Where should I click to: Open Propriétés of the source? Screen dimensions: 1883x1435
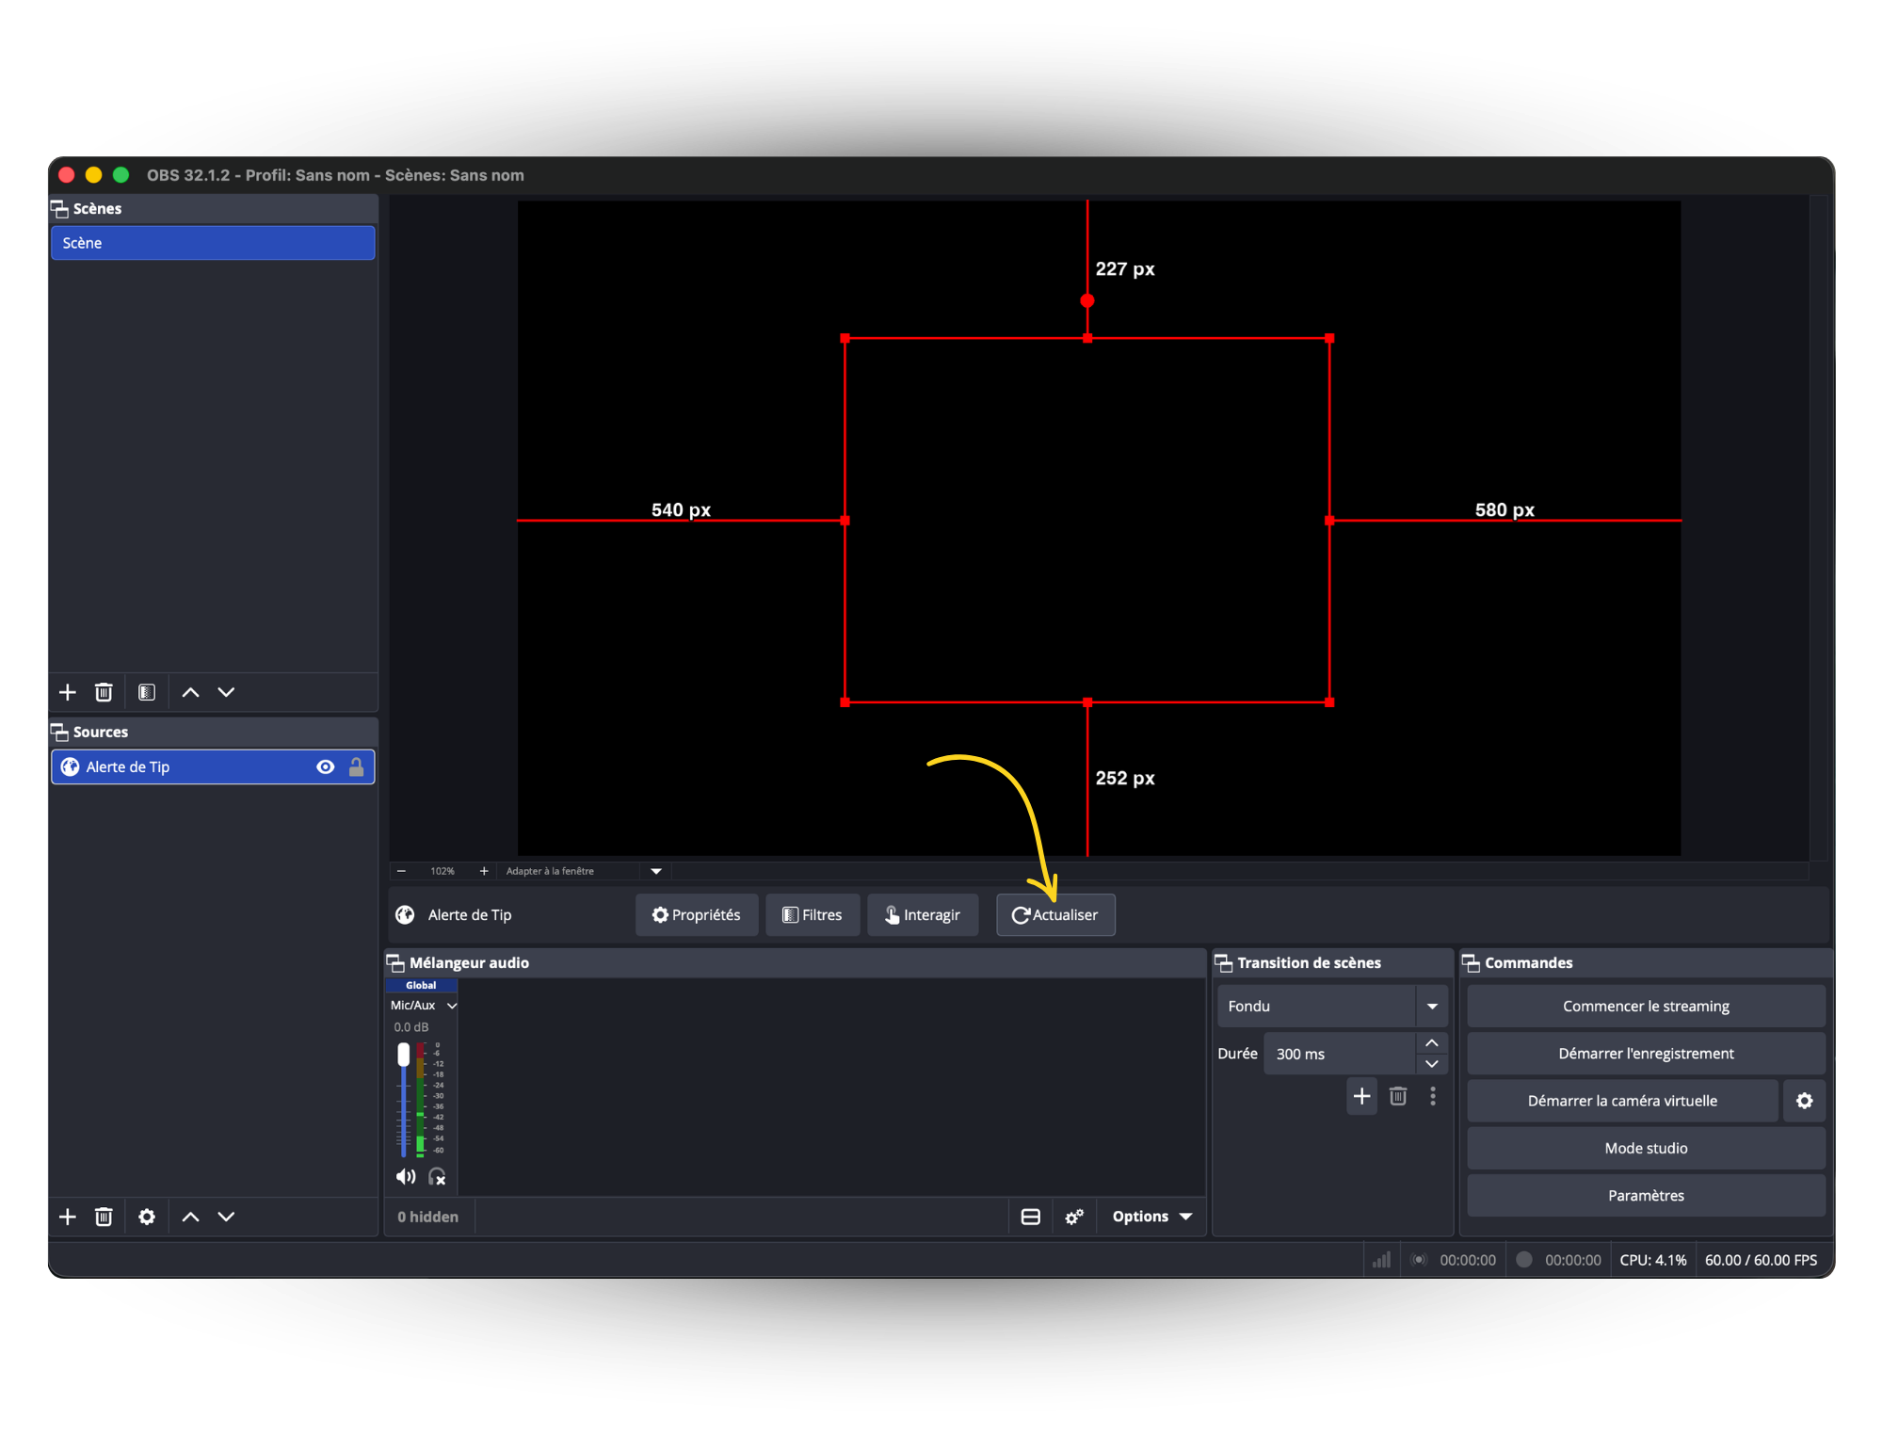point(697,914)
